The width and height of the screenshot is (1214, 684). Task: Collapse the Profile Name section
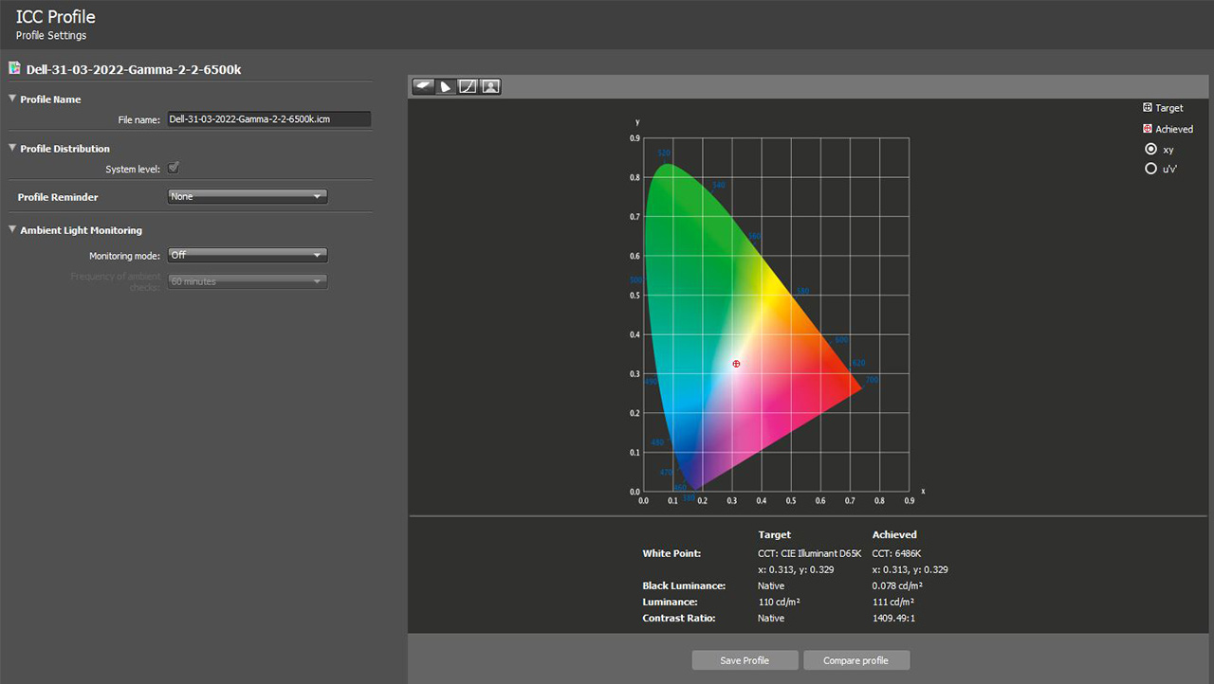pyautogui.click(x=12, y=99)
